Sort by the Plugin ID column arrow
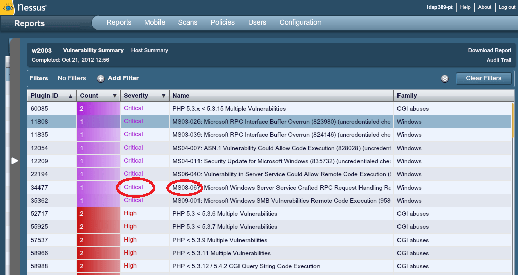The height and width of the screenshot is (275, 518). [70, 96]
